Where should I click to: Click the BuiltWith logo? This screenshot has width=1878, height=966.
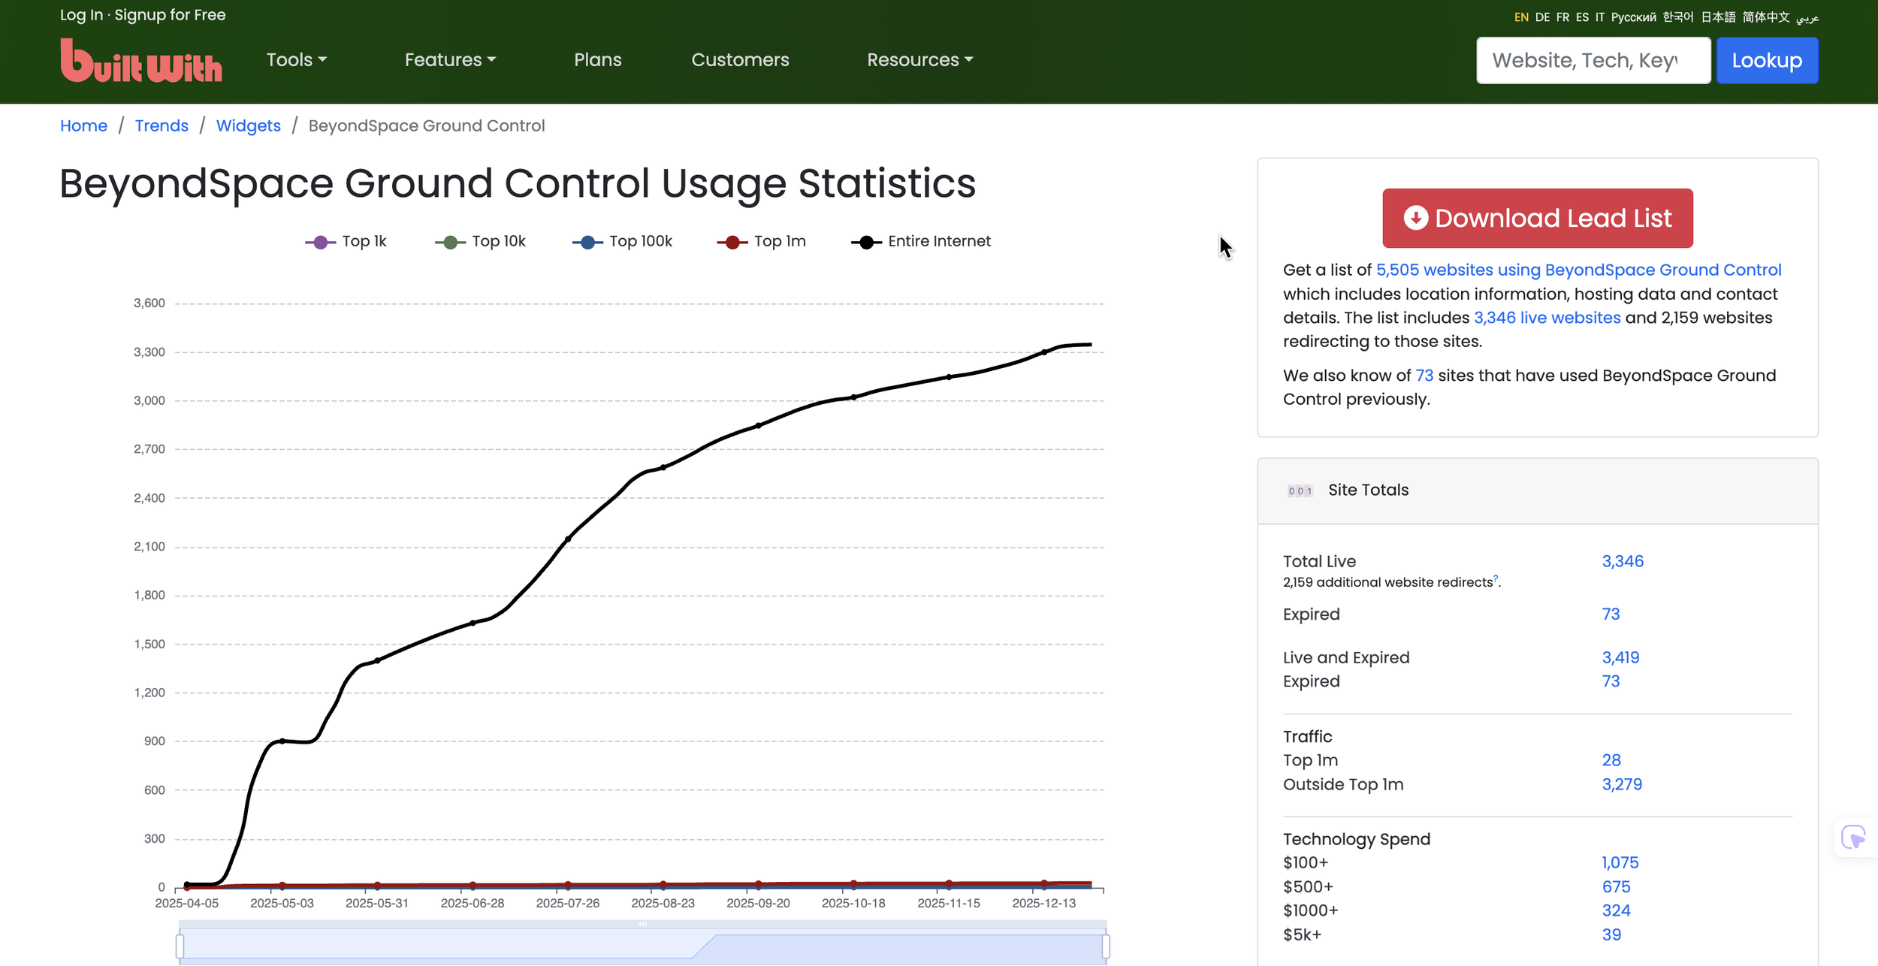[x=141, y=60]
